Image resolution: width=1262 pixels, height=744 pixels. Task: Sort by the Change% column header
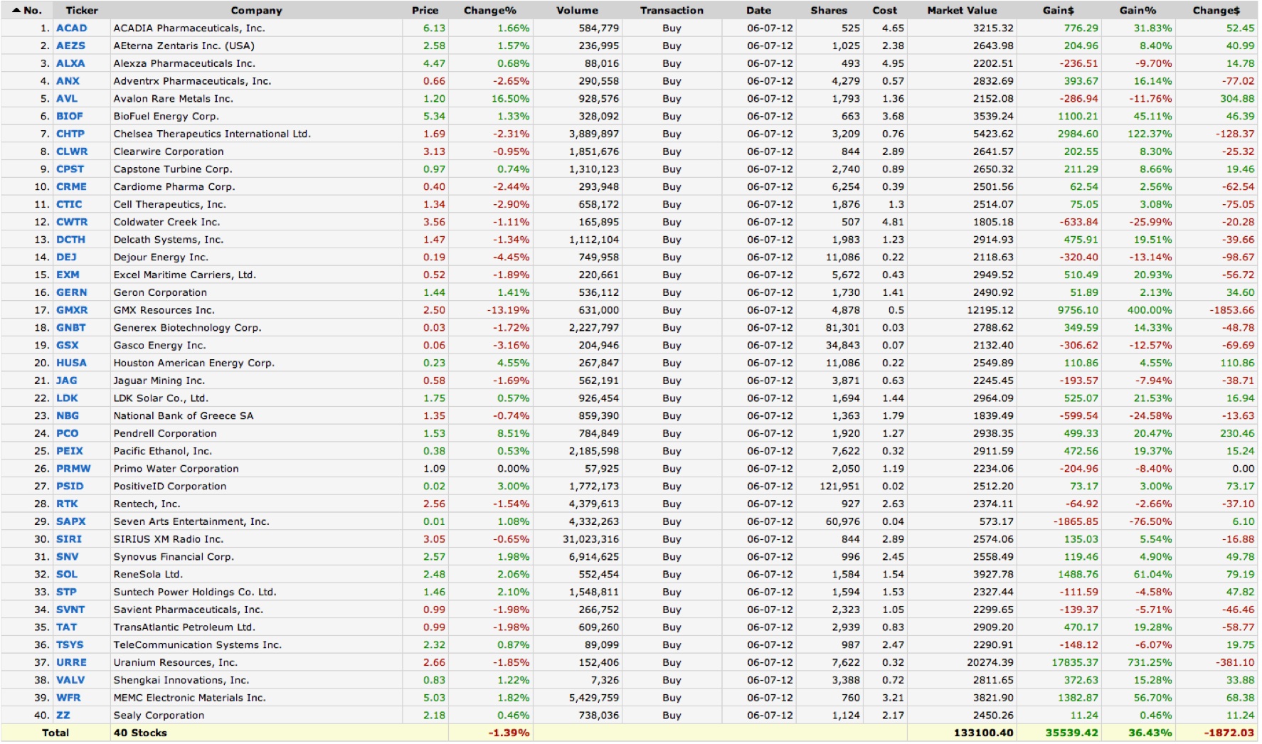489,10
